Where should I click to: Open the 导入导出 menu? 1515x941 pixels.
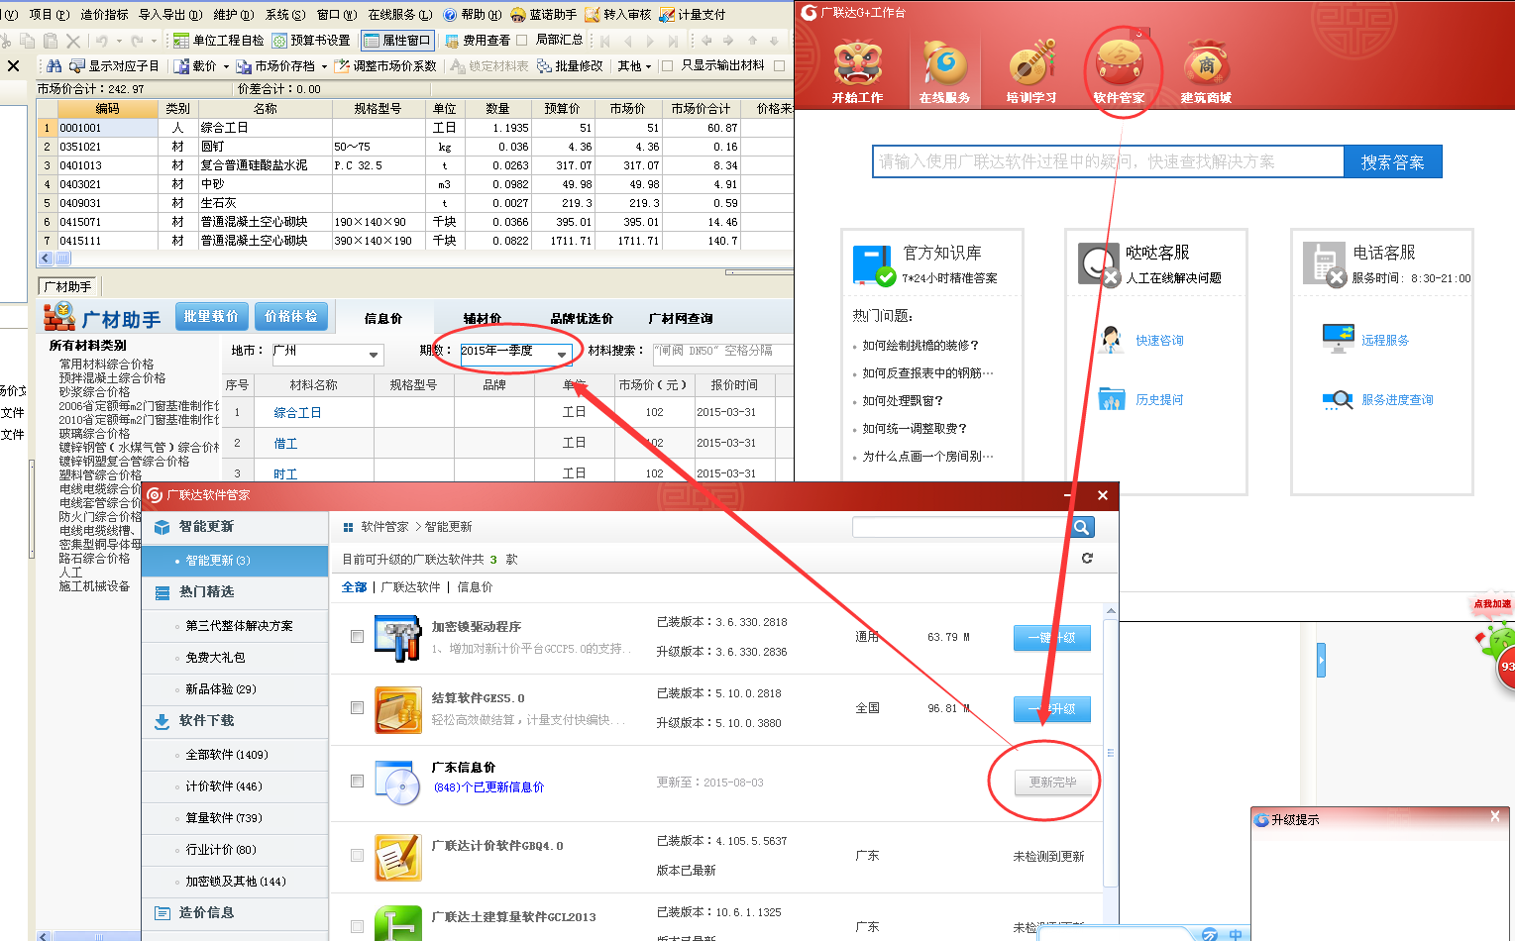[170, 14]
